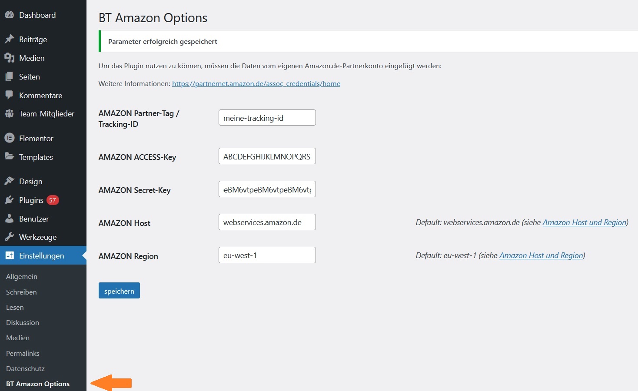Click the Design paintbrush icon

pyautogui.click(x=9, y=181)
